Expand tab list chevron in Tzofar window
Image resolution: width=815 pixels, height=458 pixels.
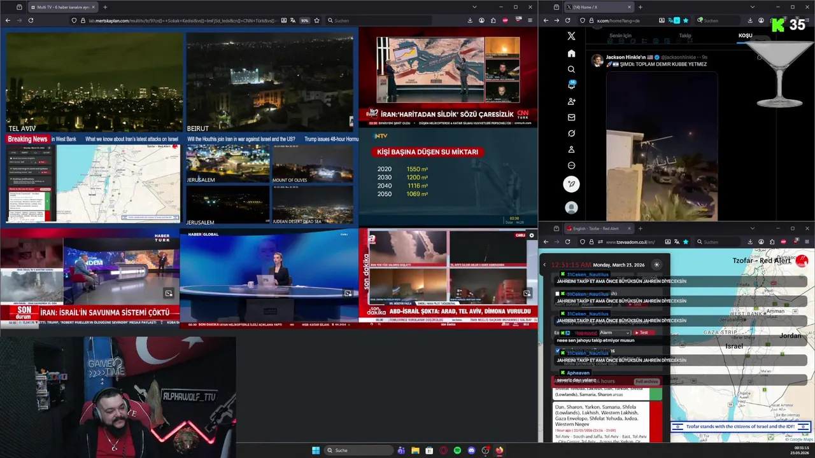point(752,228)
